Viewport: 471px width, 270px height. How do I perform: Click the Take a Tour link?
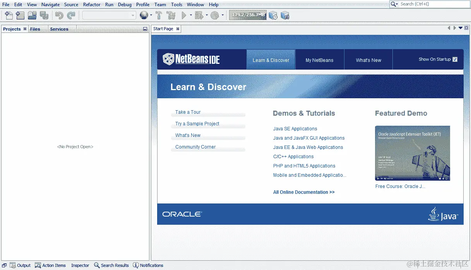pos(188,112)
